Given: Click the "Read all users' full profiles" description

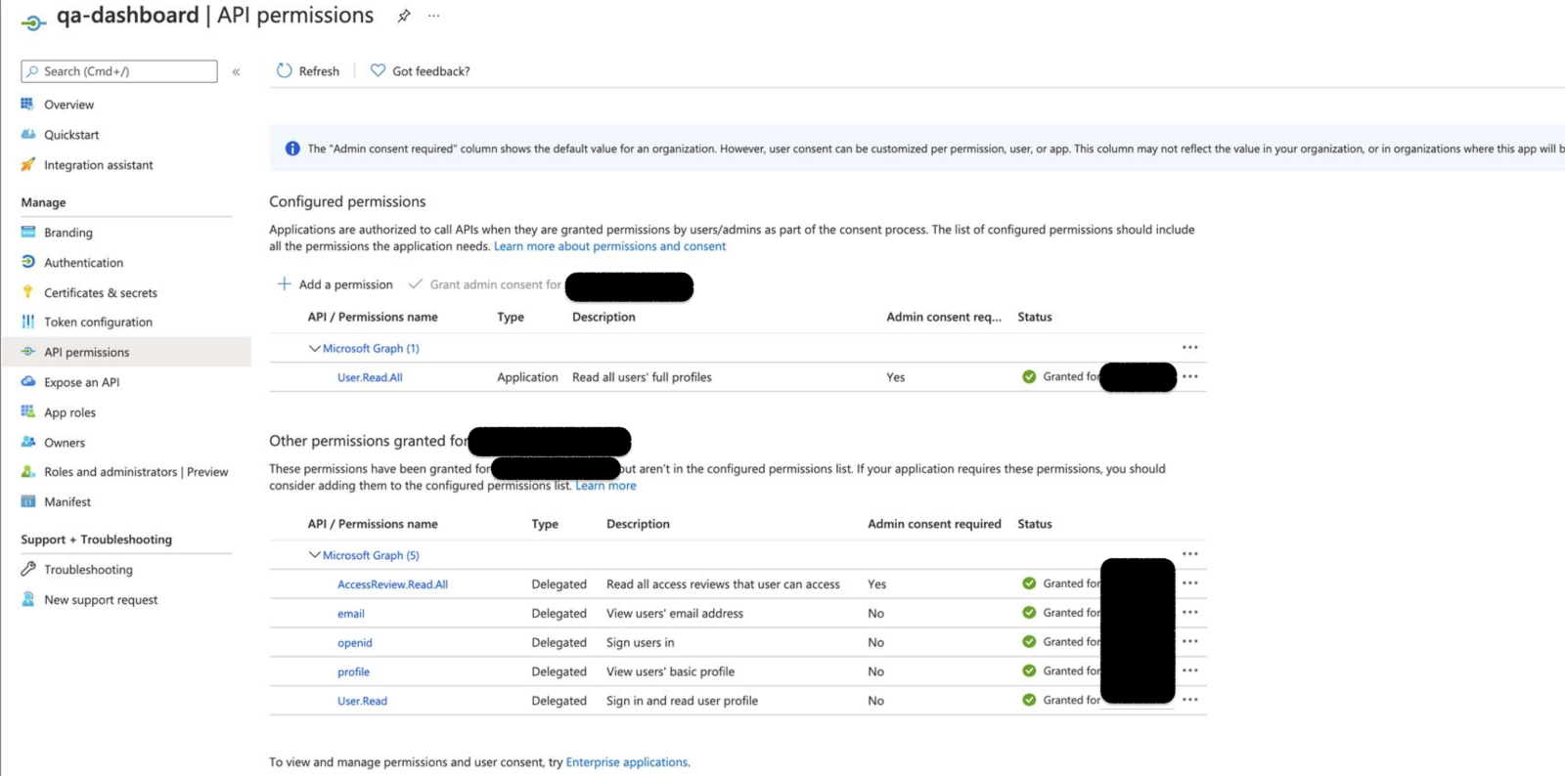Looking at the screenshot, I should click(642, 377).
